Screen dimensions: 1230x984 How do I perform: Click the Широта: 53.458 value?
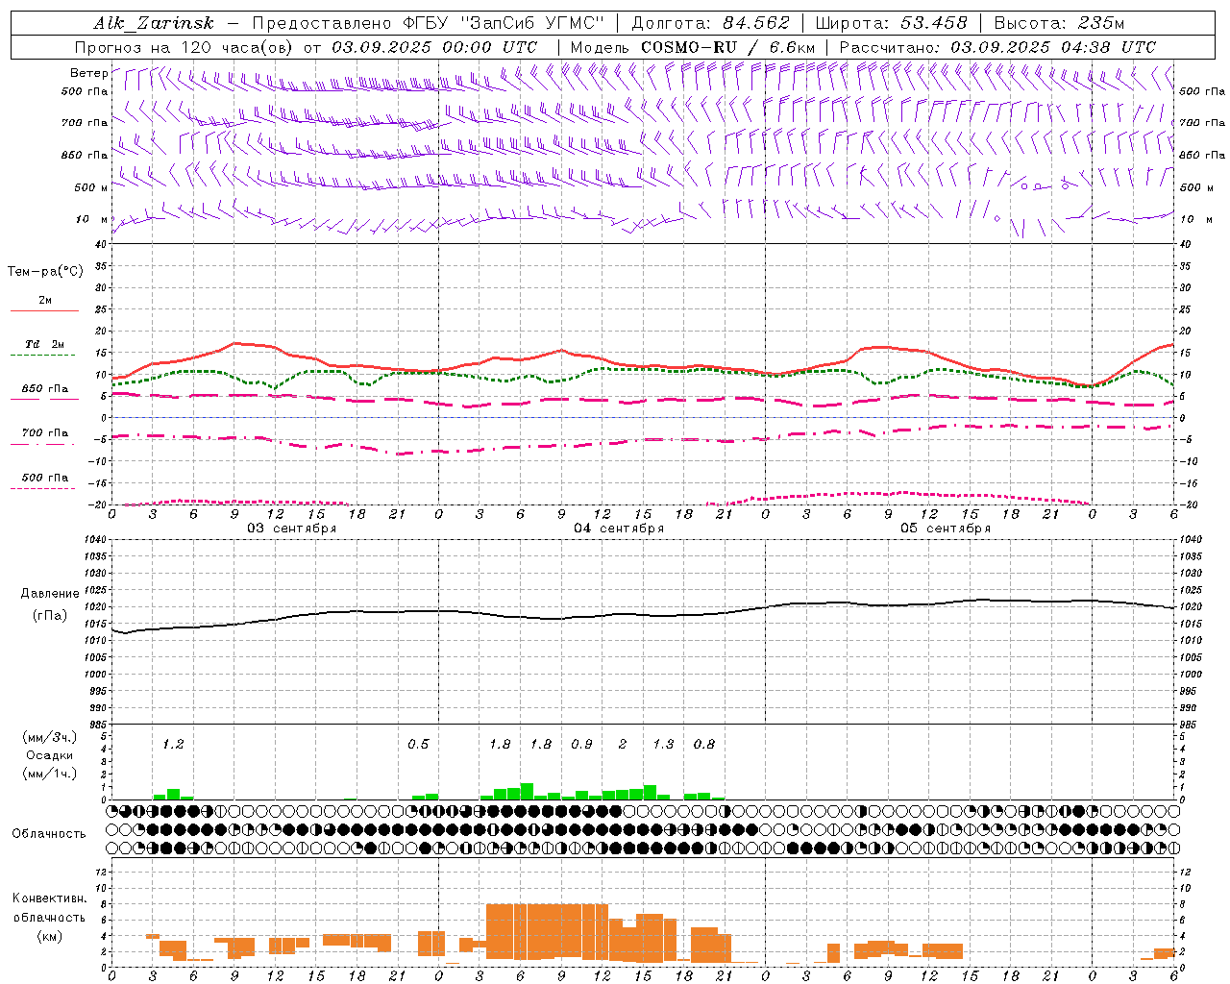click(x=892, y=24)
